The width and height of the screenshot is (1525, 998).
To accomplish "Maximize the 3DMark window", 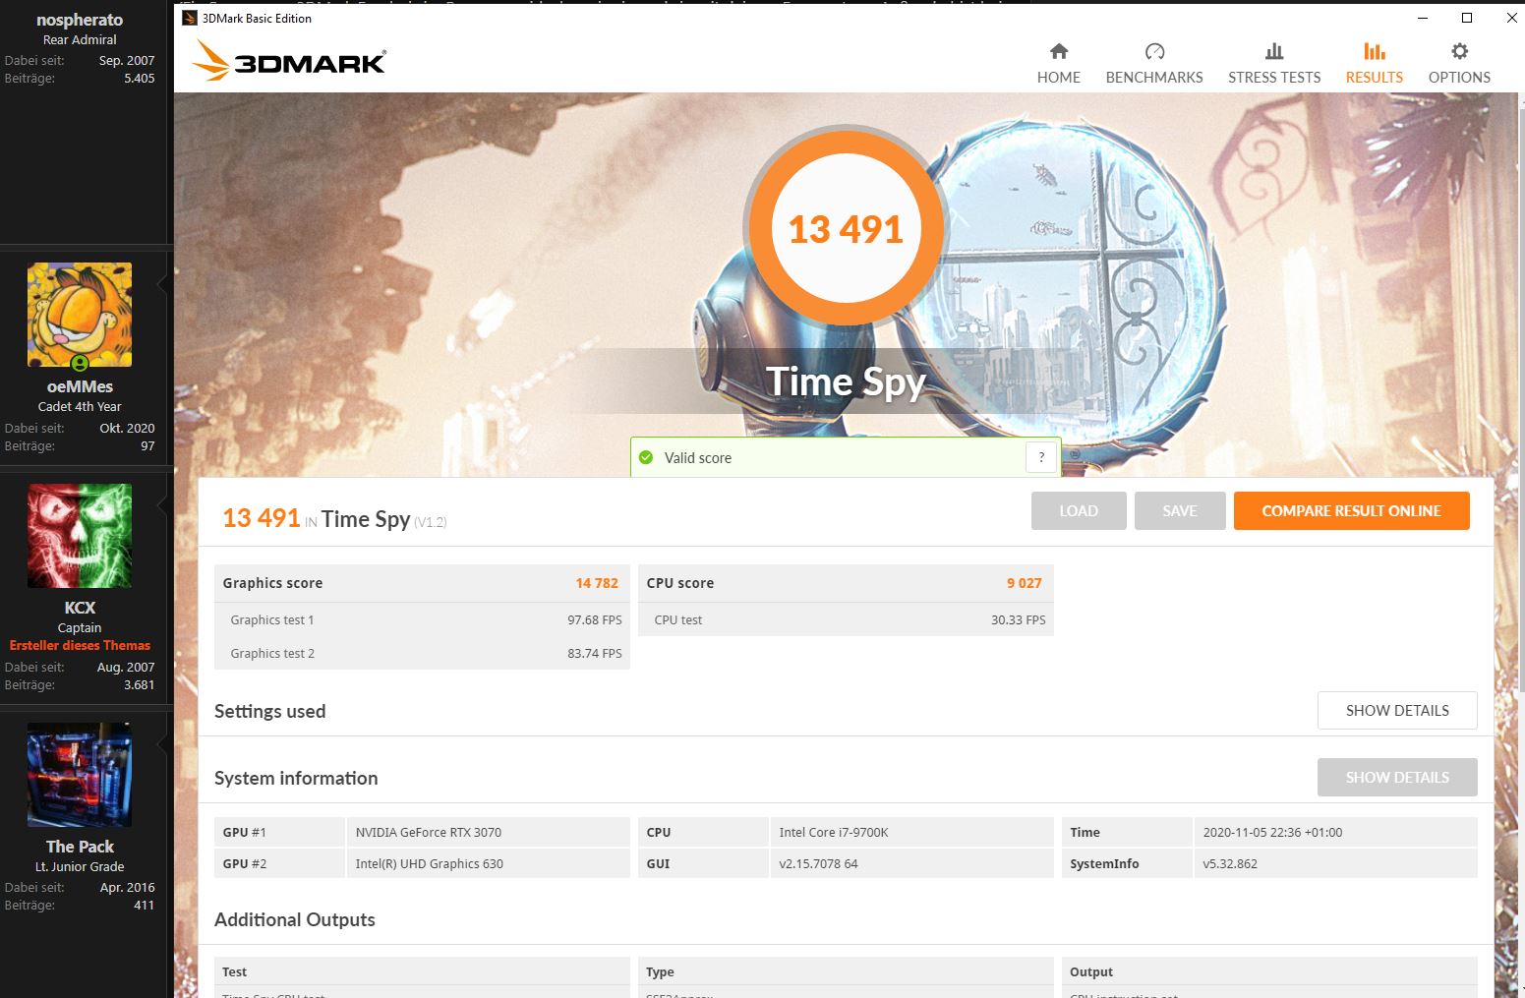I will click(1466, 18).
